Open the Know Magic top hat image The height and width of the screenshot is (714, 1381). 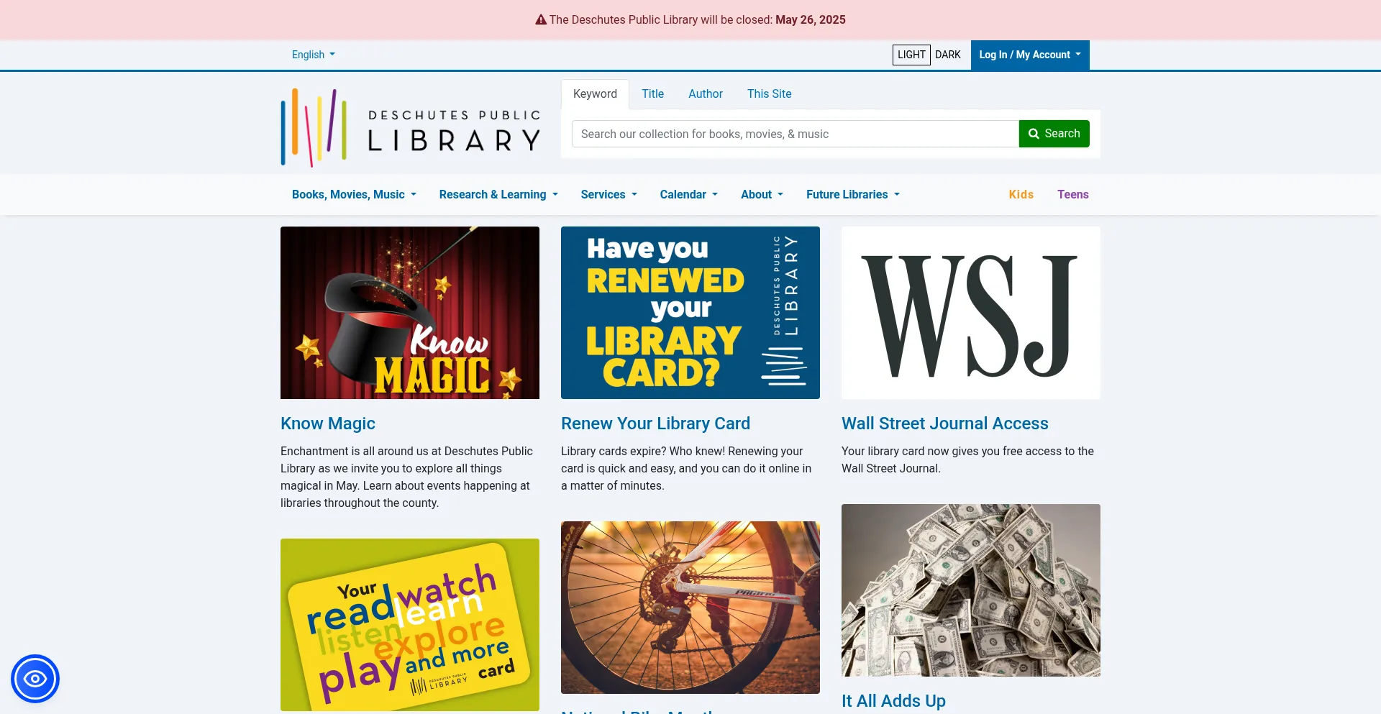point(410,313)
